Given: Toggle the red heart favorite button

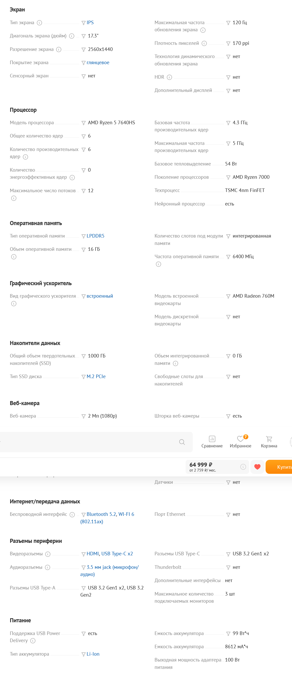Looking at the screenshot, I should (257, 467).
